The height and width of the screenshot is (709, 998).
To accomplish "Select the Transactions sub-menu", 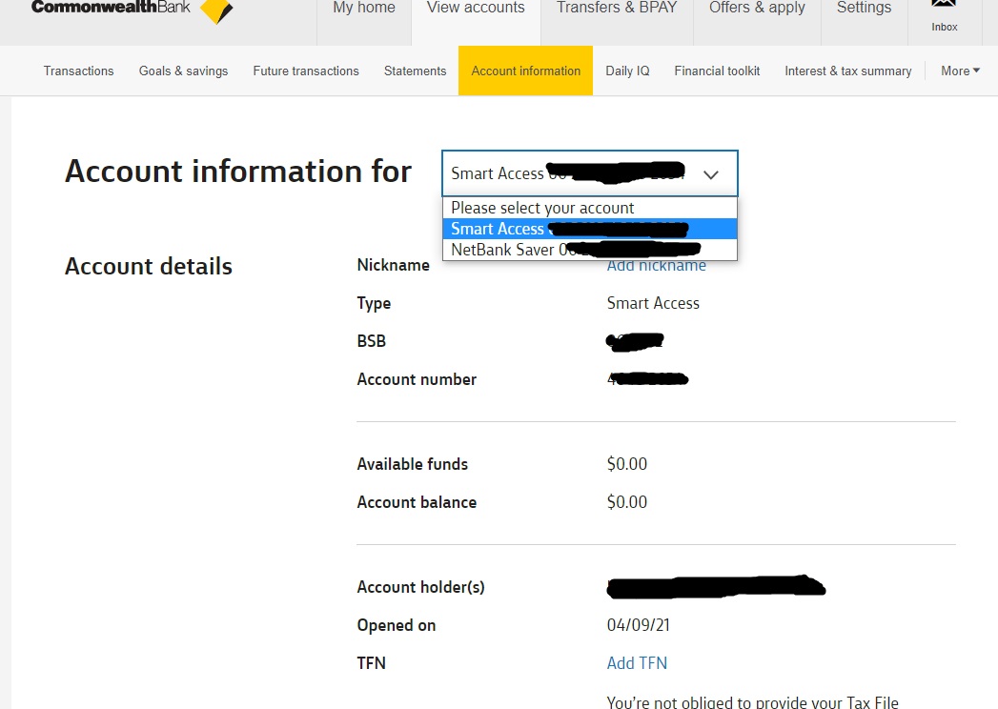I will pyautogui.click(x=78, y=71).
